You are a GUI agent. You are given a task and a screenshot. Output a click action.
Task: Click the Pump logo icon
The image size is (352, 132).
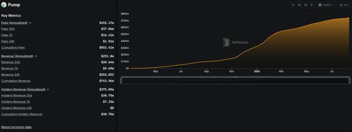4,5
